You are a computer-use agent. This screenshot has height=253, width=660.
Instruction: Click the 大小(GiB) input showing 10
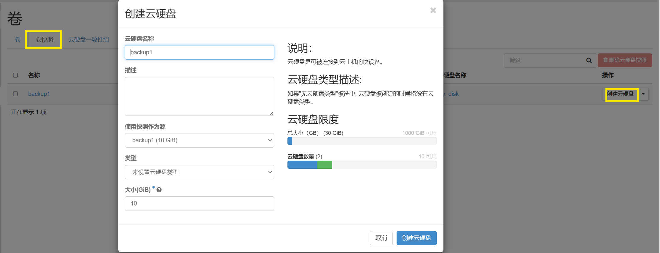(199, 203)
